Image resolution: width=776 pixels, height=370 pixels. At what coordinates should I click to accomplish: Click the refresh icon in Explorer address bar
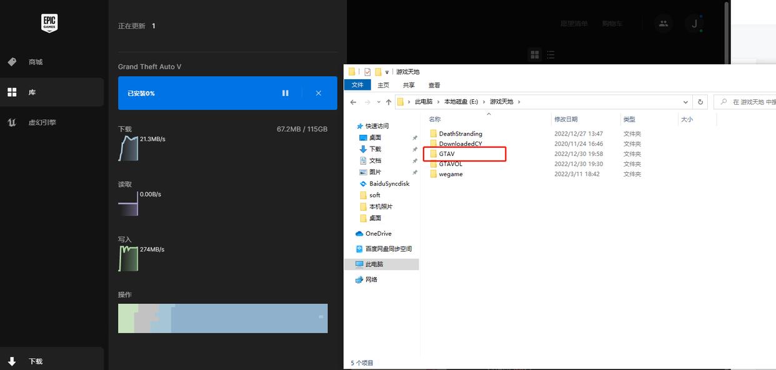[x=700, y=102]
